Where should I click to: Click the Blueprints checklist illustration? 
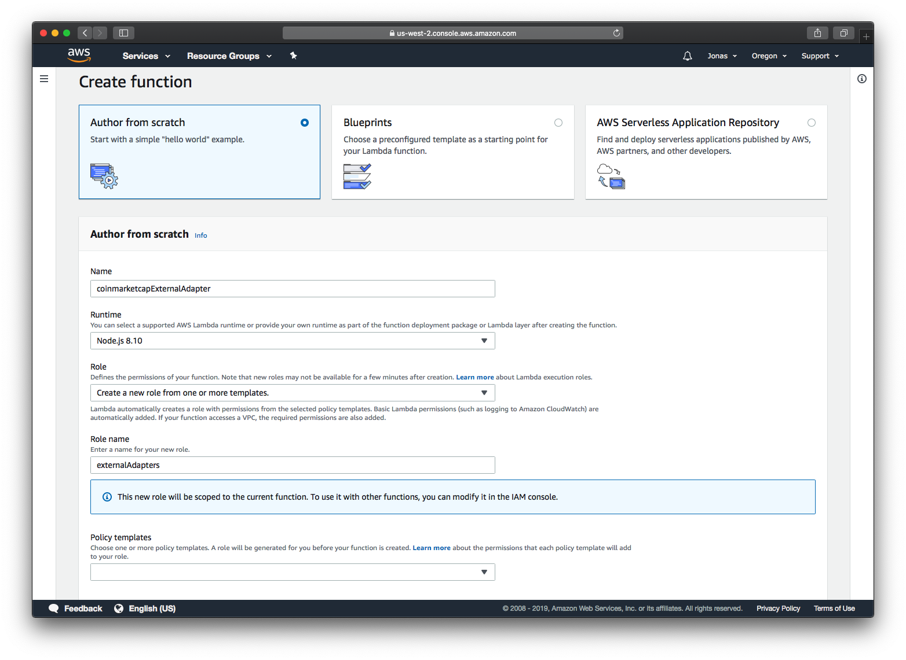pyautogui.click(x=357, y=176)
